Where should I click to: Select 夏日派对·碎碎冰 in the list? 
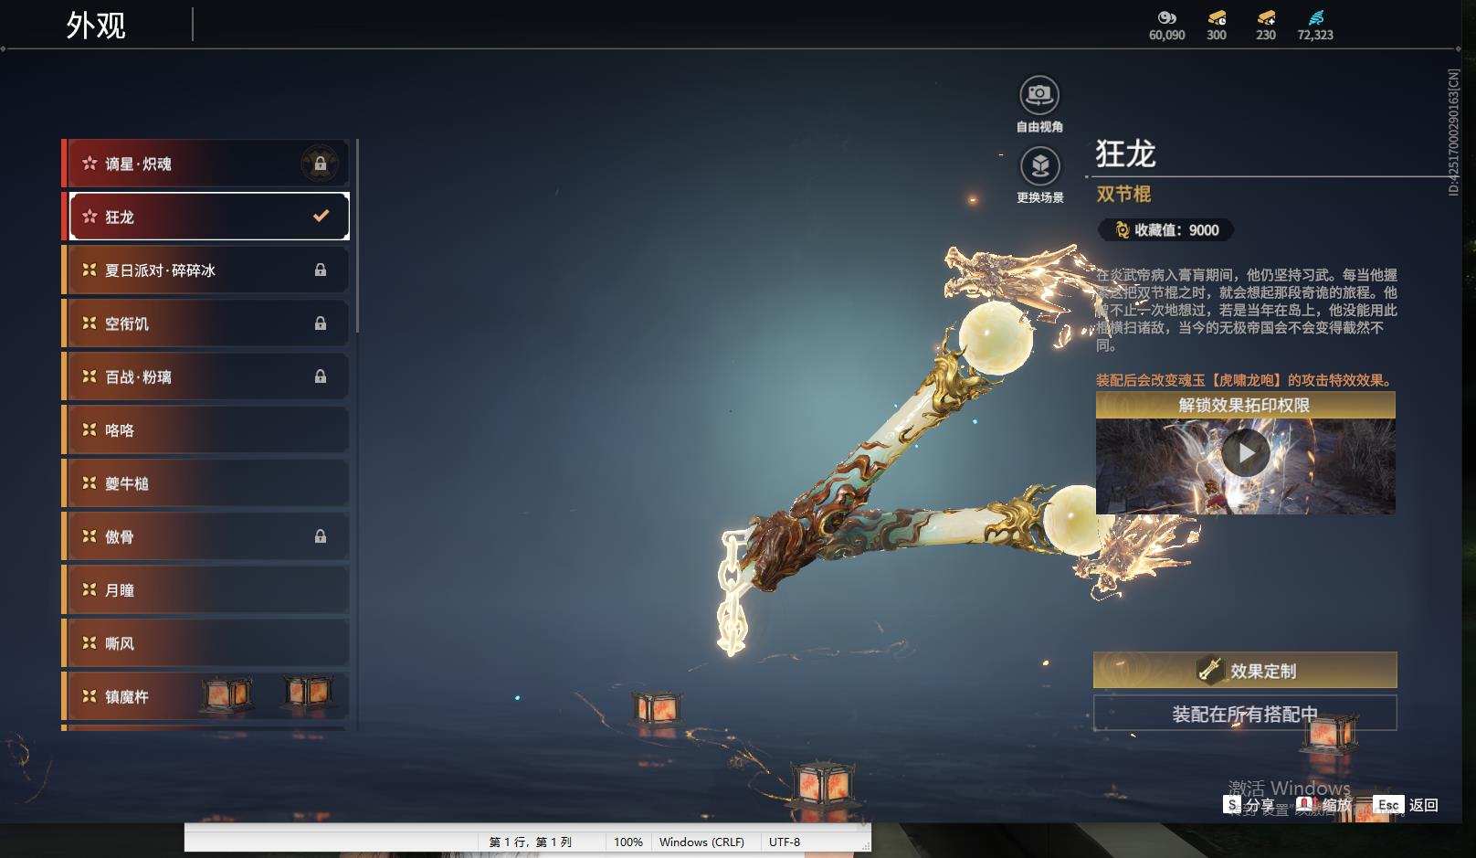206,270
